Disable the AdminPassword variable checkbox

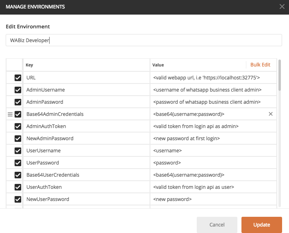(x=18, y=102)
